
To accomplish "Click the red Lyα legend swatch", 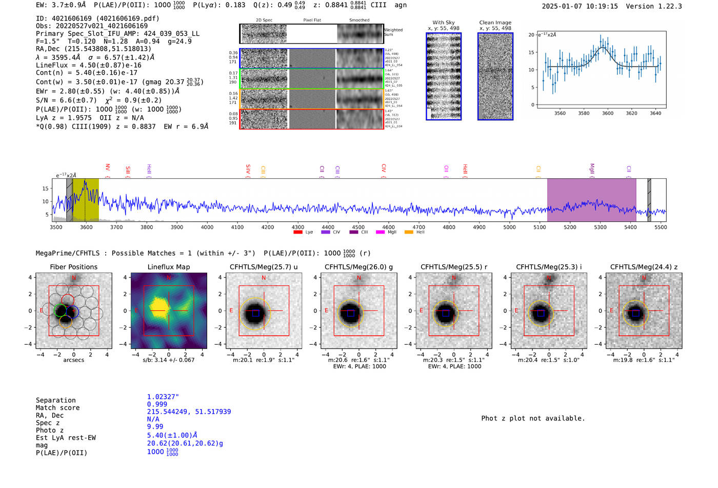I will (297, 232).
